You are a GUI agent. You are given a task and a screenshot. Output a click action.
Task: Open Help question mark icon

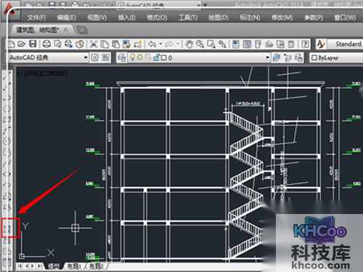click(305, 44)
